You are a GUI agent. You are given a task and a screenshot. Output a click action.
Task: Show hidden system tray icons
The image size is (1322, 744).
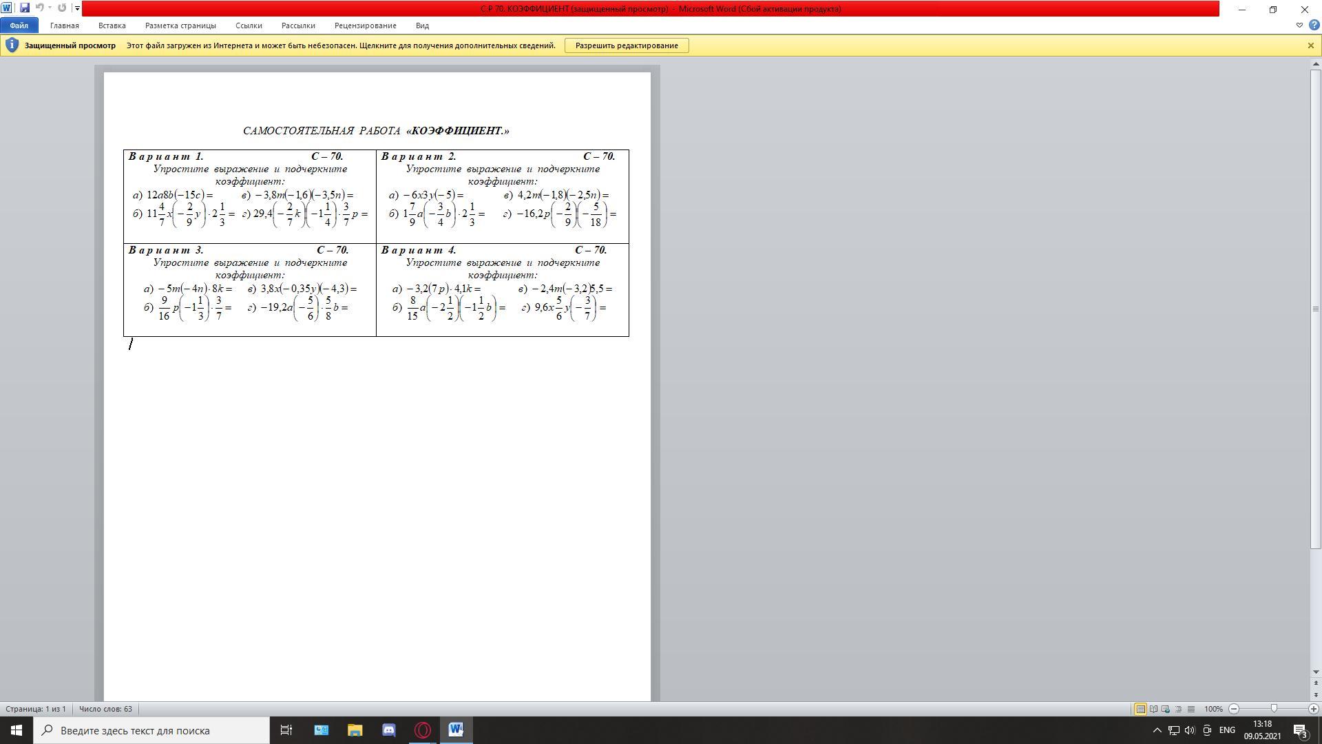point(1157,730)
